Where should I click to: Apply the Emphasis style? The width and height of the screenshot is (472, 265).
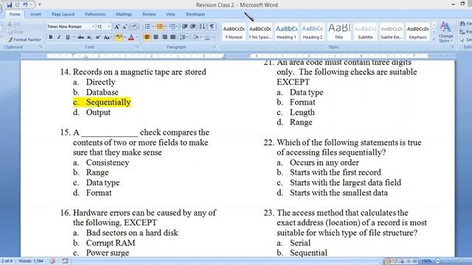pyautogui.click(x=418, y=32)
